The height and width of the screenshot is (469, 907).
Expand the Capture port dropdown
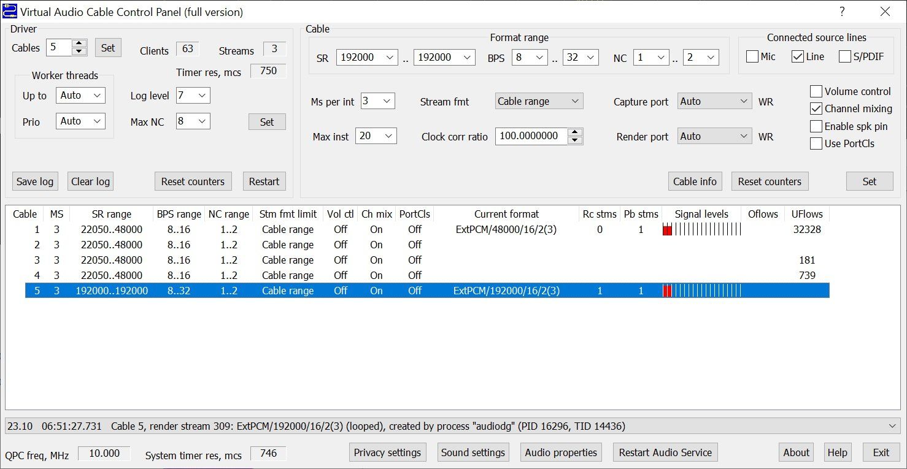[714, 101]
